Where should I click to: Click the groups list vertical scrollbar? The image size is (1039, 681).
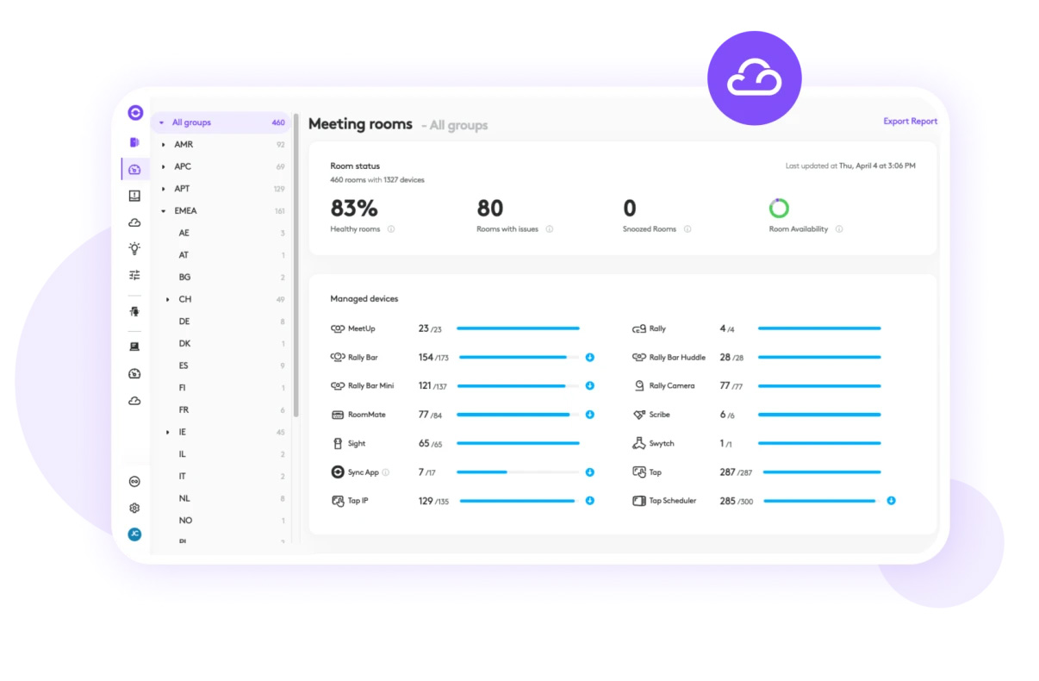click(296, 267)
